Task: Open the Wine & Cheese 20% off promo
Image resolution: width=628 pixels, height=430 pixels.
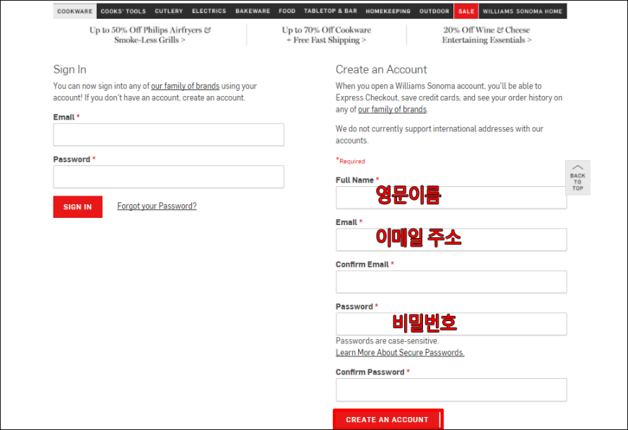Action: (487, 35)
